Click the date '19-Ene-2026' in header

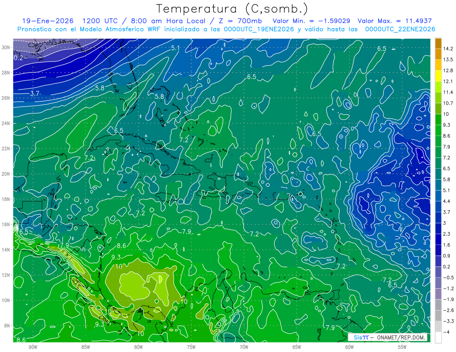pyautogui.click(x=47, y=21)
